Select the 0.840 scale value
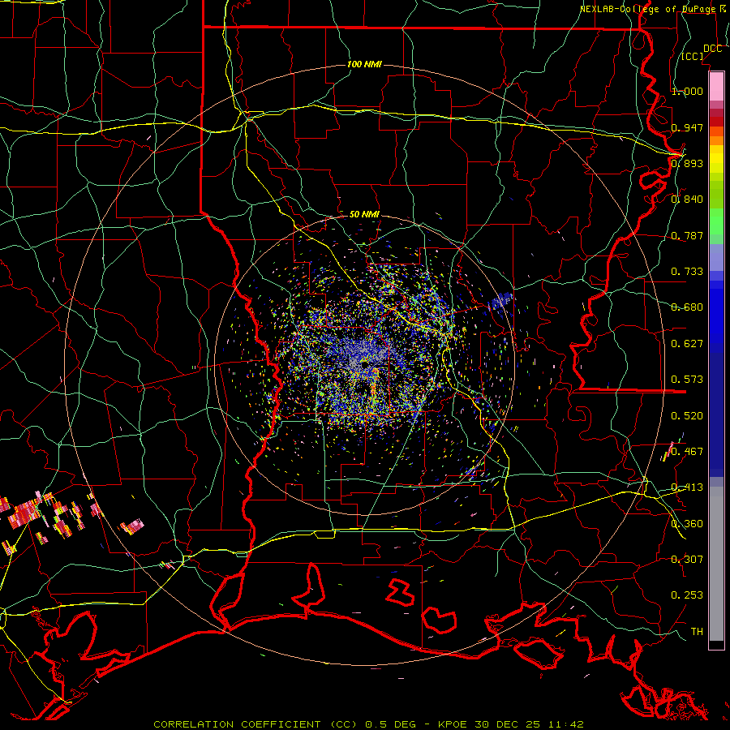730x730 pixels. coord(687,200)
